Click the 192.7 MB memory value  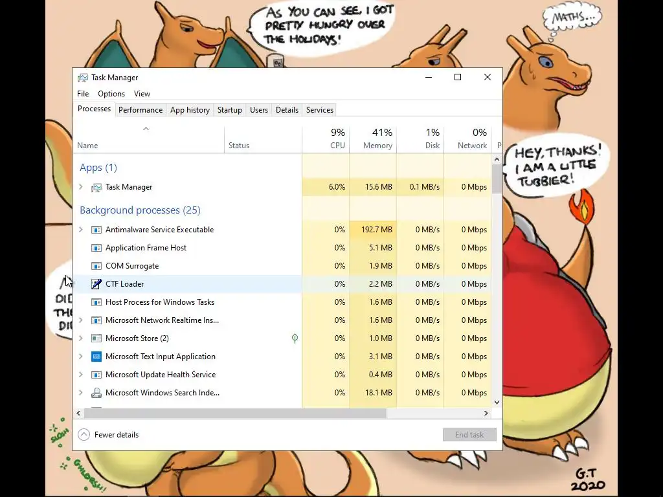[x=377, y=230]
